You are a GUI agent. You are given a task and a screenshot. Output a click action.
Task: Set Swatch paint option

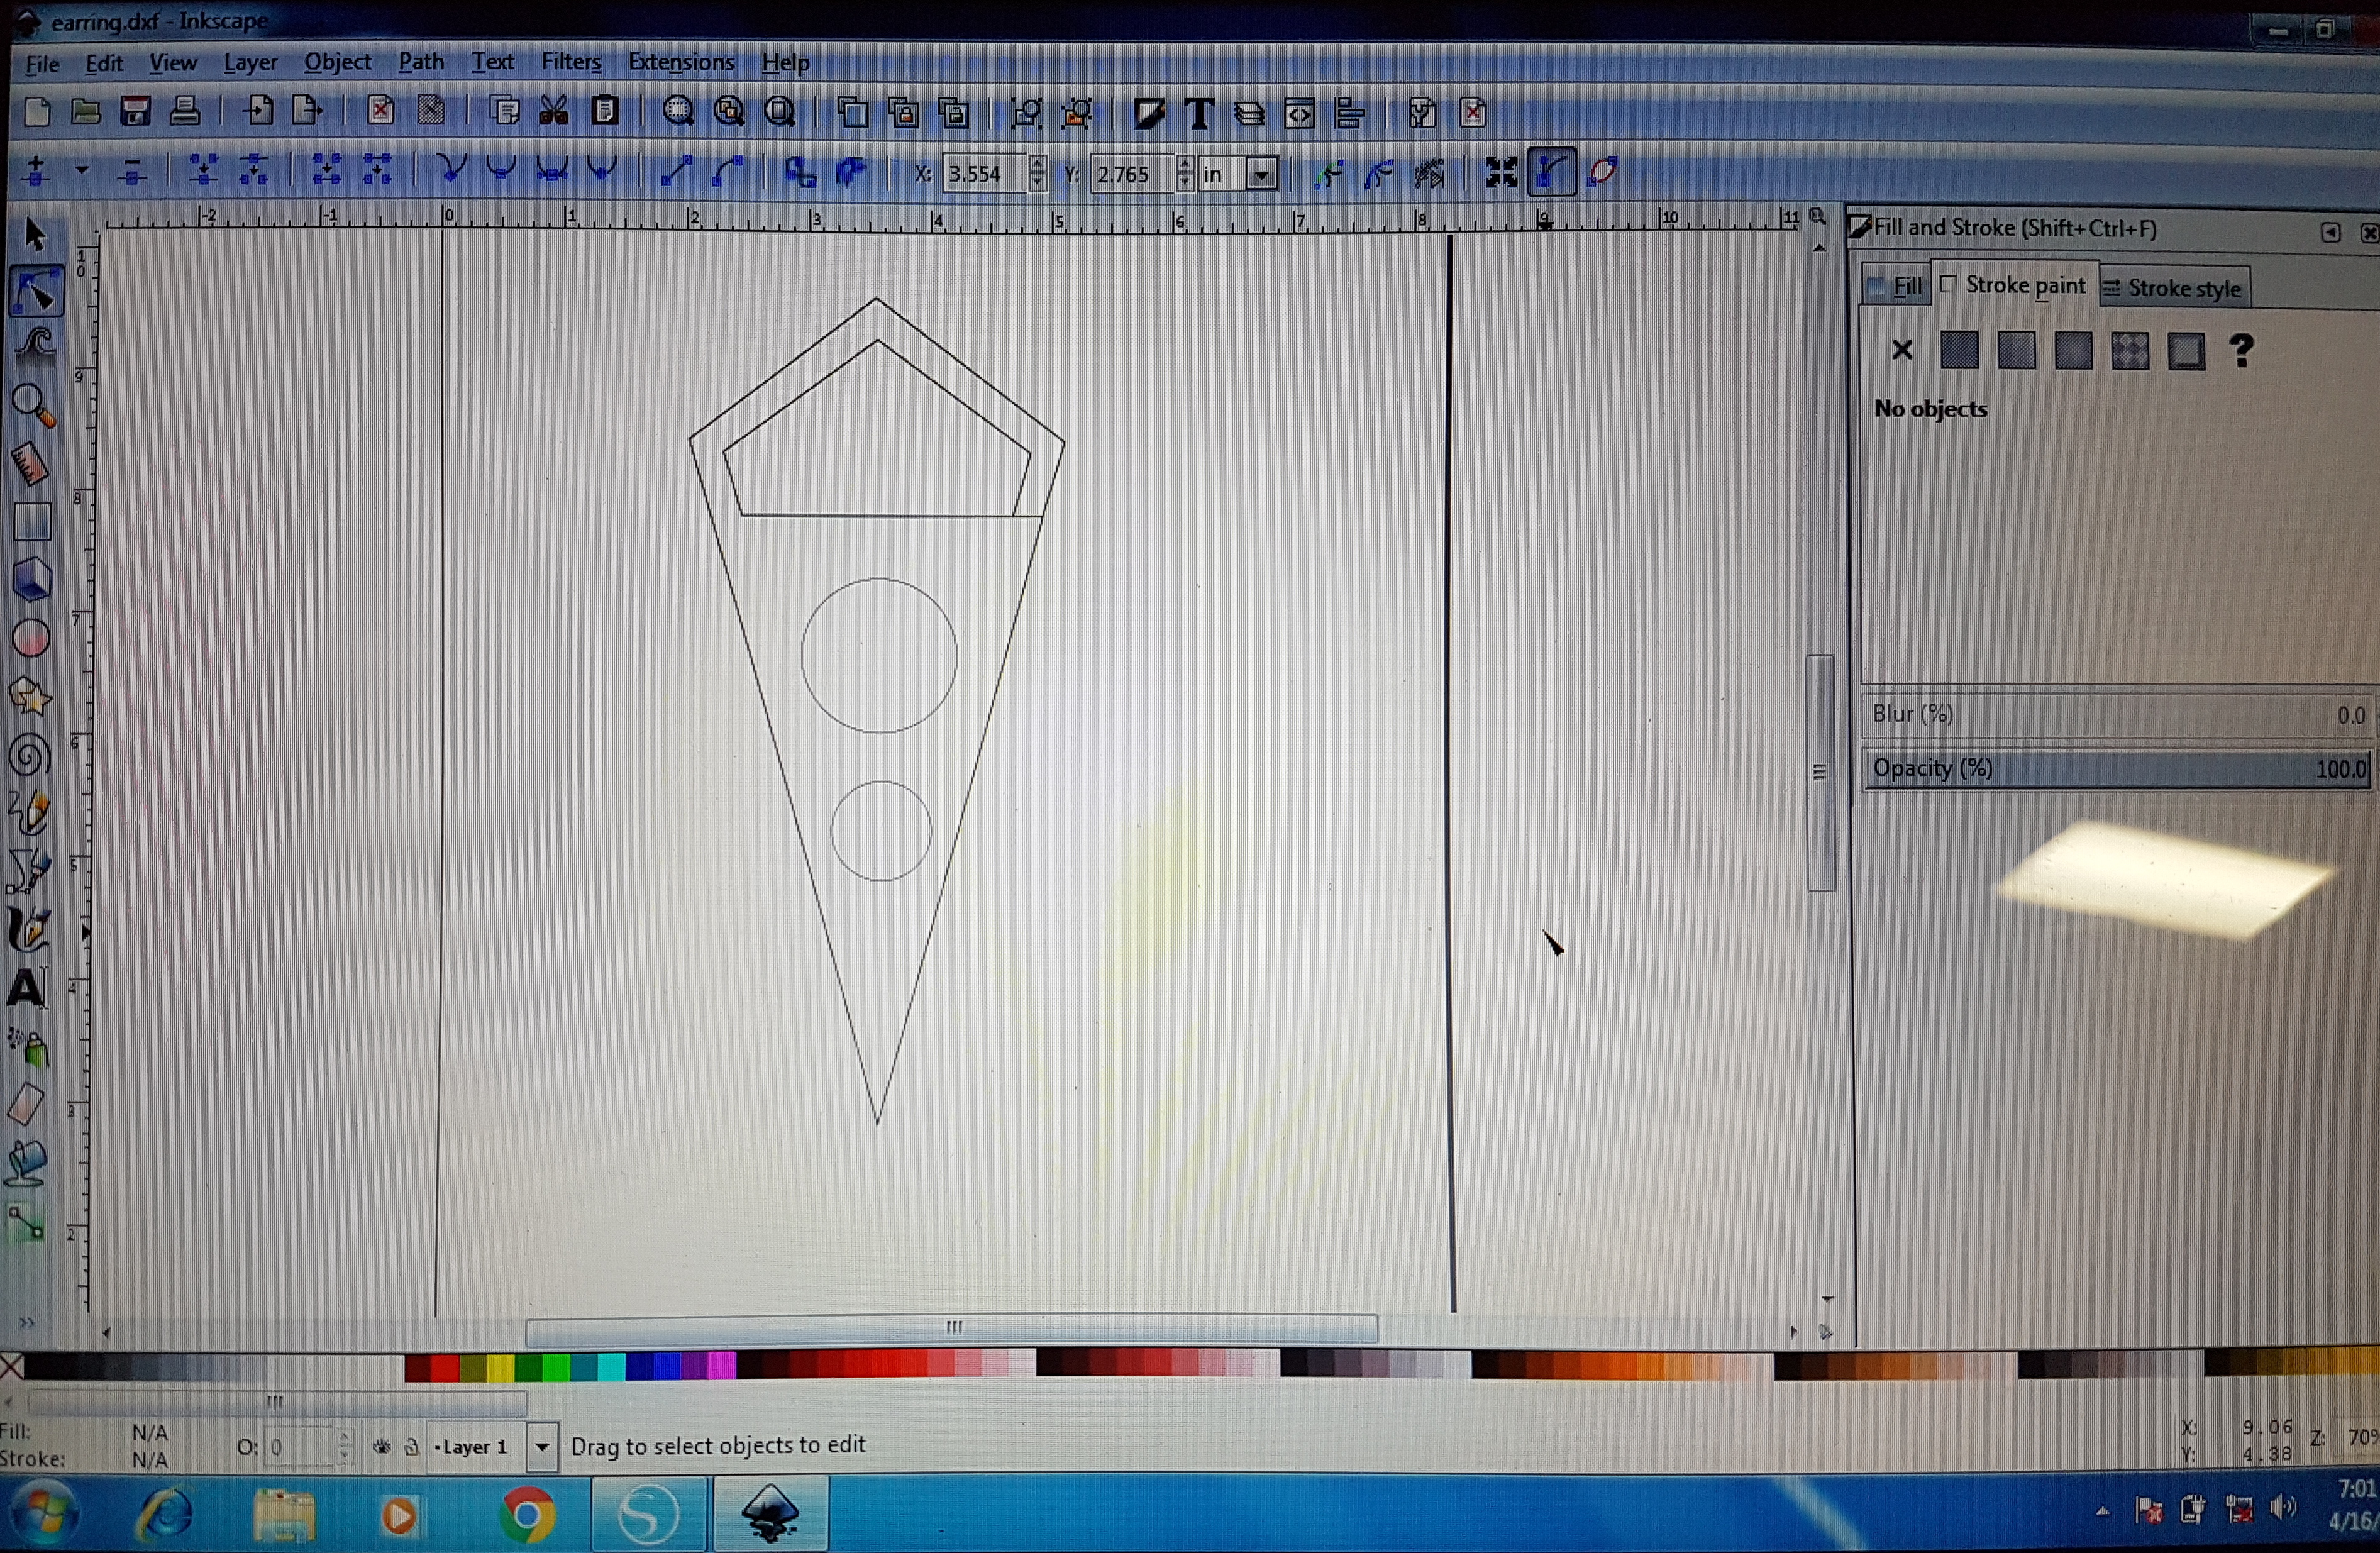coord(2187,352)
